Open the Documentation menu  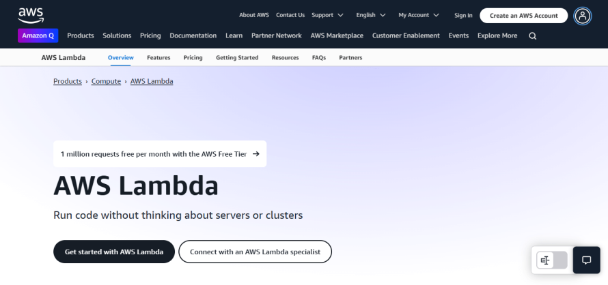pyautogui.click(x=193, y=35)
